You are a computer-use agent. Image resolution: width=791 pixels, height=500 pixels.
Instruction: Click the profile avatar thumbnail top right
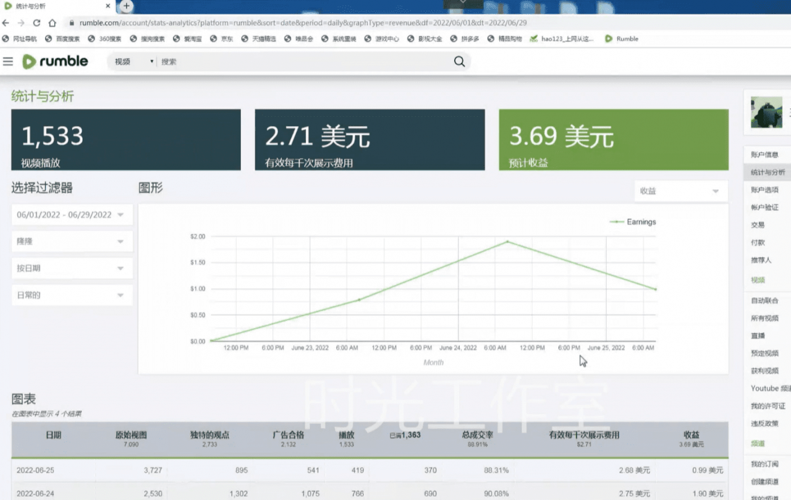click(766, 113)
